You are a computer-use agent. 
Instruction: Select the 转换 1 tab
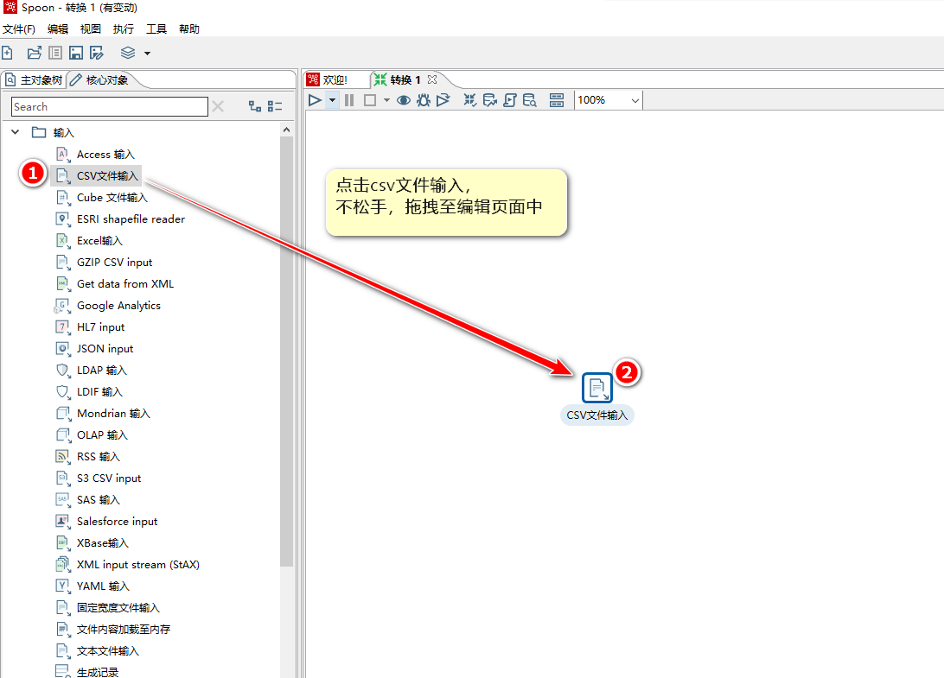click(398, 79)
